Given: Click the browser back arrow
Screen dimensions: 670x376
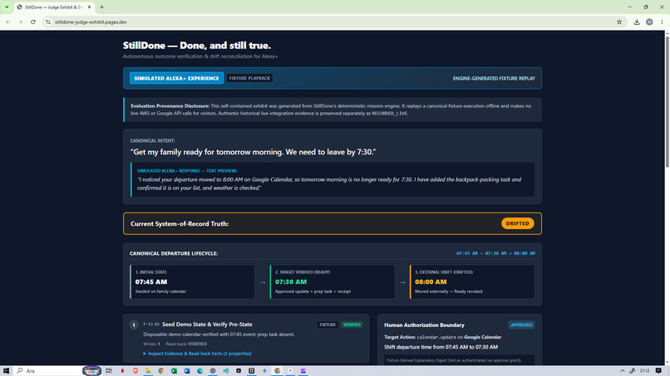Looking at the screenshot, I should point(7,22).
